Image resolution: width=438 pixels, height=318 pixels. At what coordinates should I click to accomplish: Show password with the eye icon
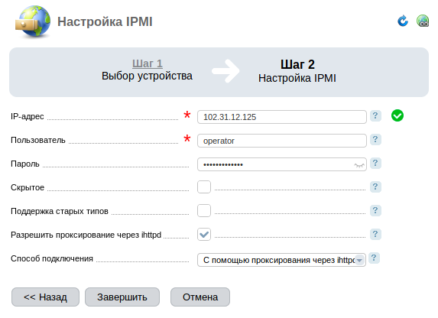point(359,165)
